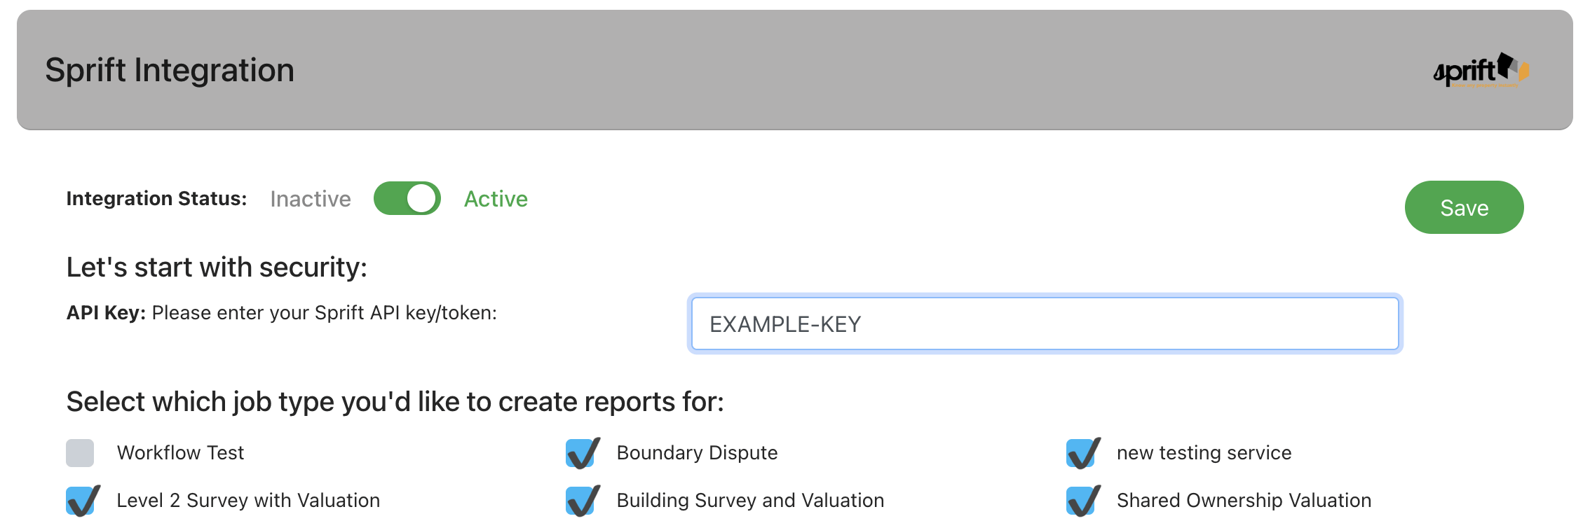The image size is (1590, 528).
Task: Click the Workflow Test label text
Action: [180, 453]
